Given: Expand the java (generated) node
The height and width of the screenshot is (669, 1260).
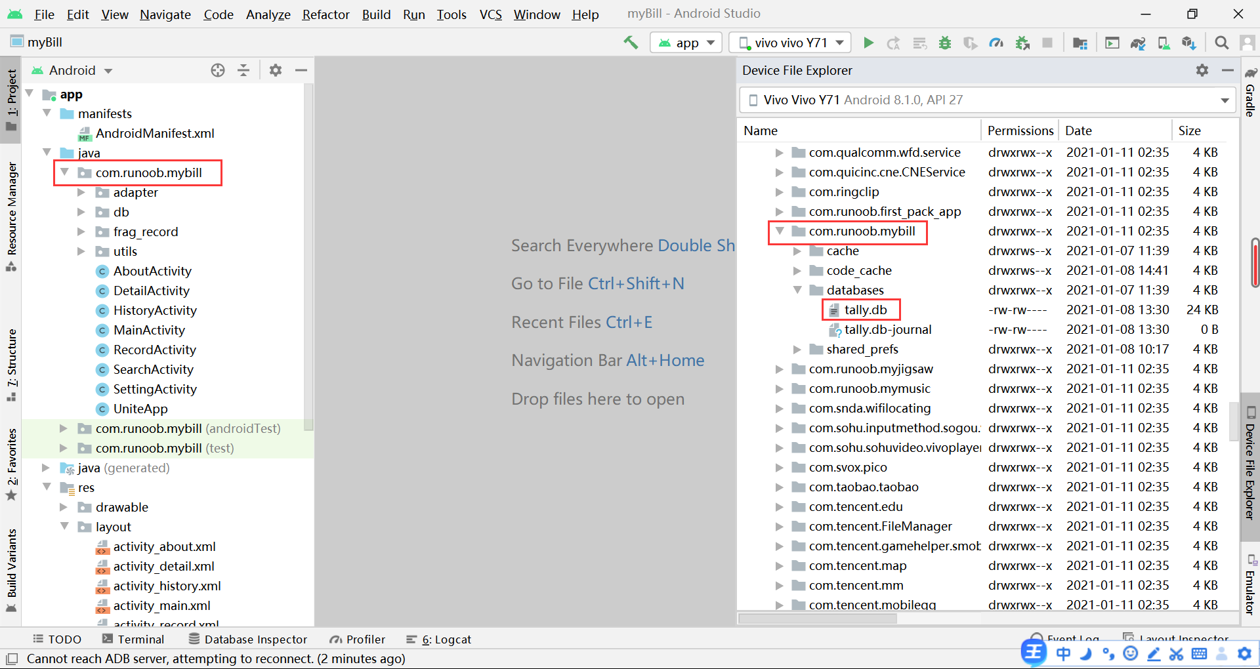Looking at the screenshot, I should [46, 468].
